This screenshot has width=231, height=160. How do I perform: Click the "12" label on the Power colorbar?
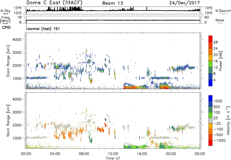pyautogui.click(x=215, y=68)
